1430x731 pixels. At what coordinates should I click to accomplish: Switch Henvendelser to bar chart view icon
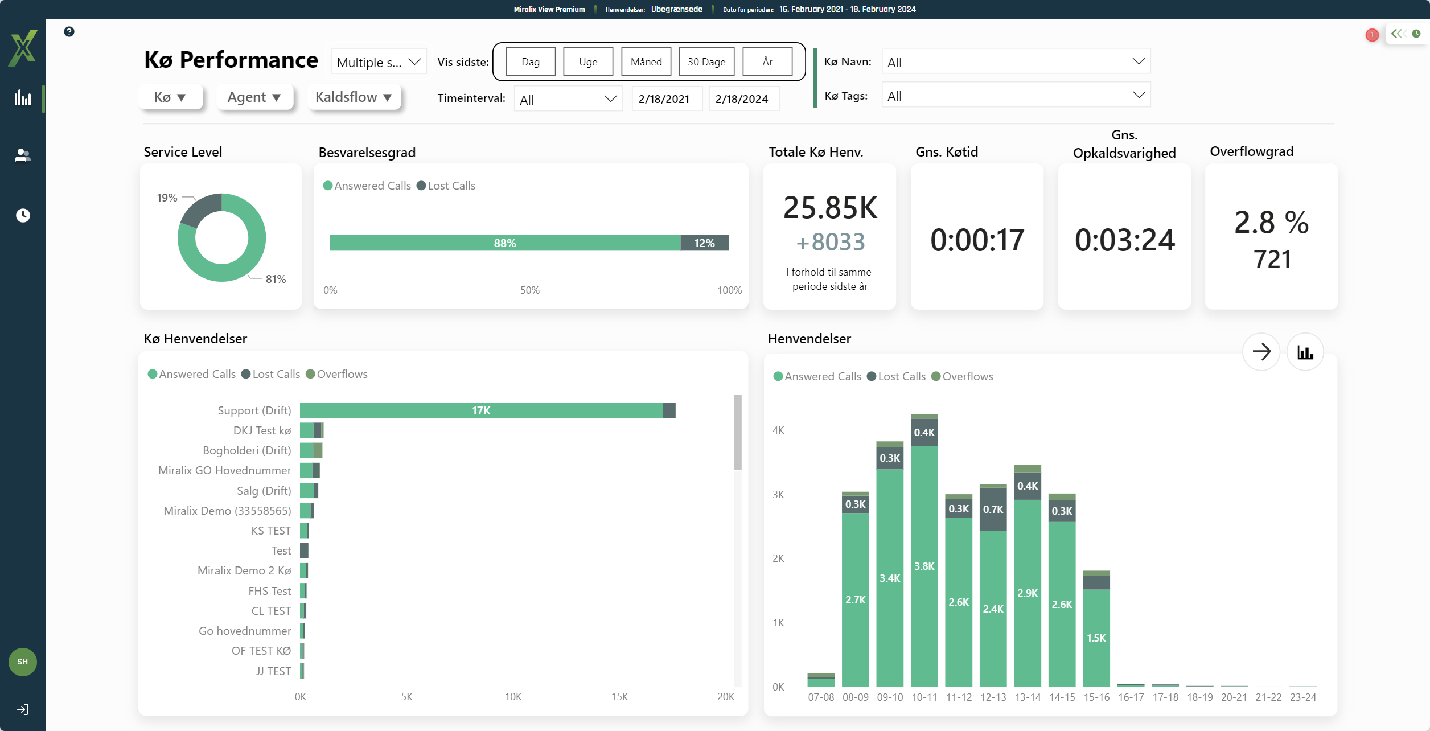tap(1305, 352)
